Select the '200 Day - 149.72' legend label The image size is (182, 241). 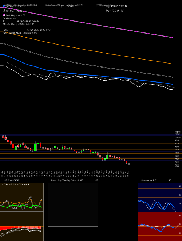(x=15, y=15)
